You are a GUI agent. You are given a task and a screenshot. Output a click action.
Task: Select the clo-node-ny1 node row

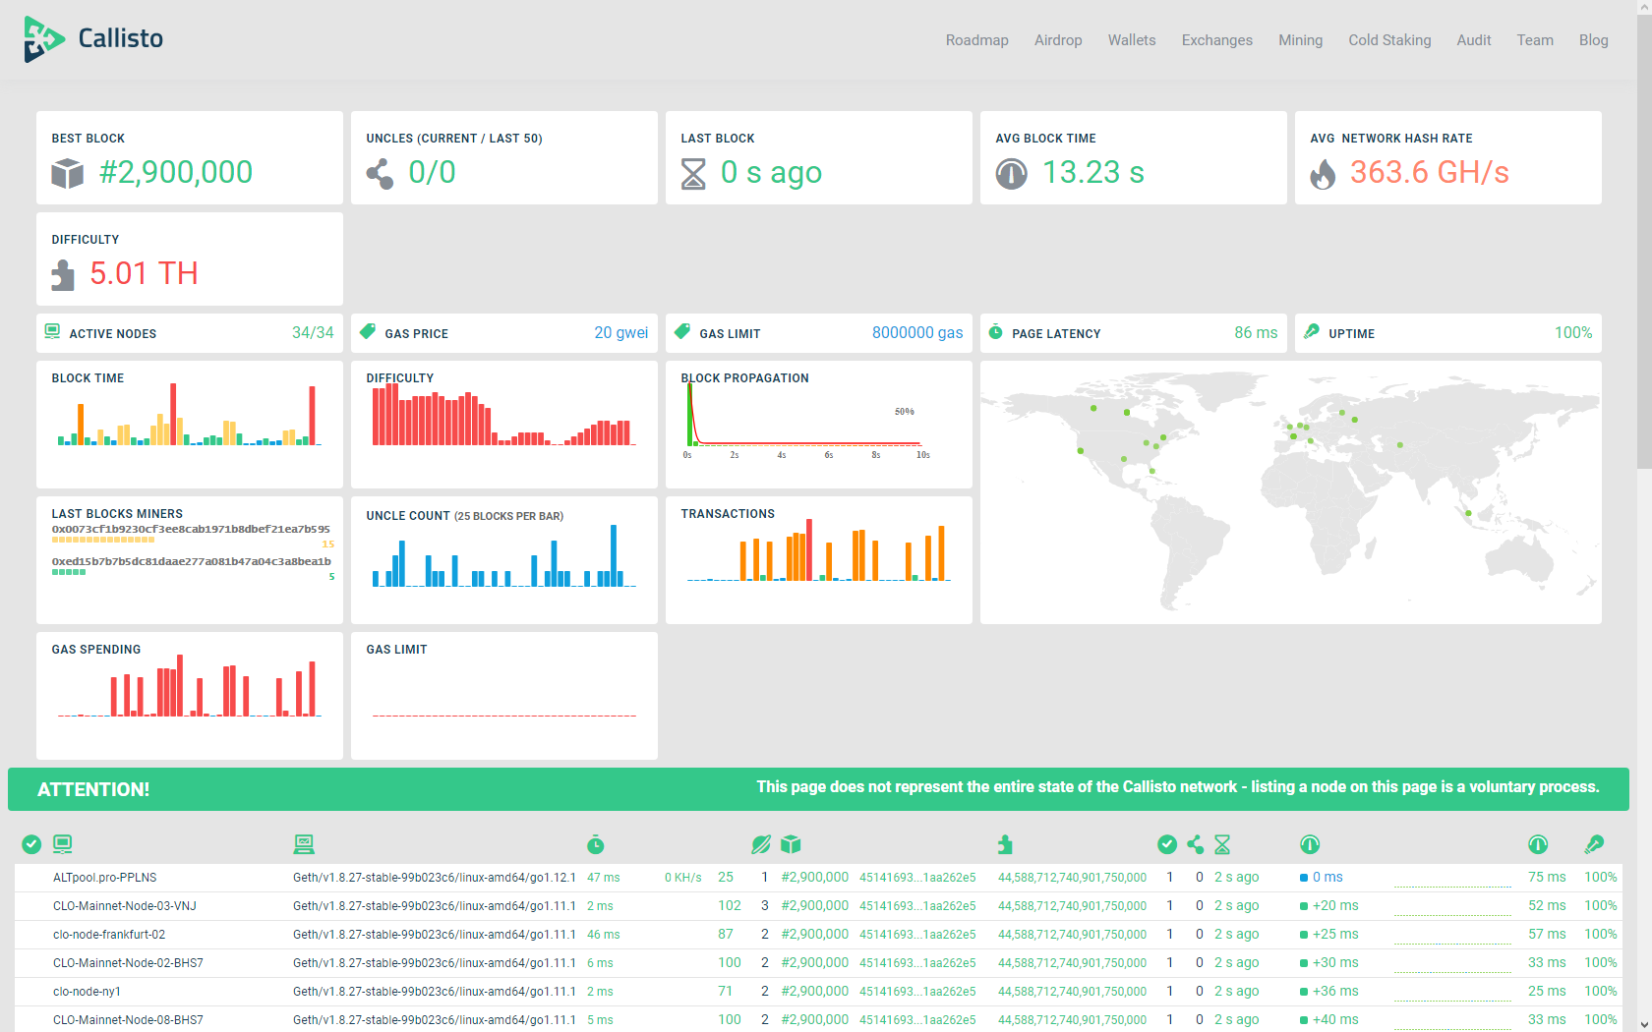coord(818,992)
